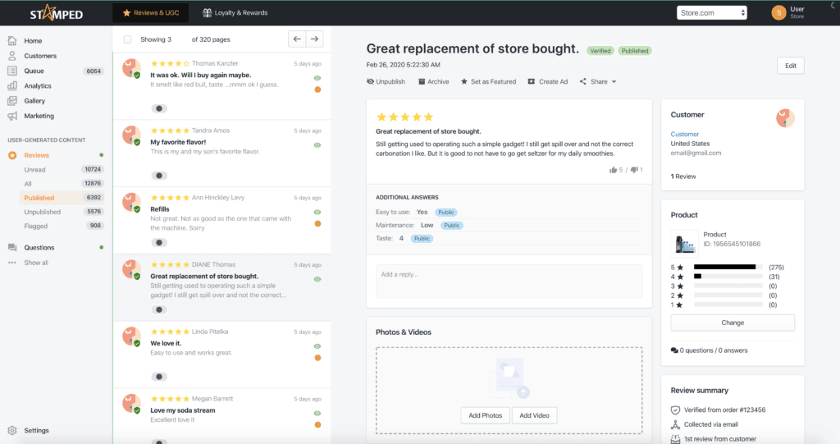The image size is (840, 444).
Task: Check the select-all reviews checkbox
Action: 127,39
